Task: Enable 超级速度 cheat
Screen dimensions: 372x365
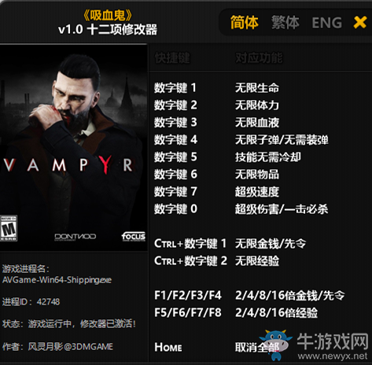Action: click(257, 192)
